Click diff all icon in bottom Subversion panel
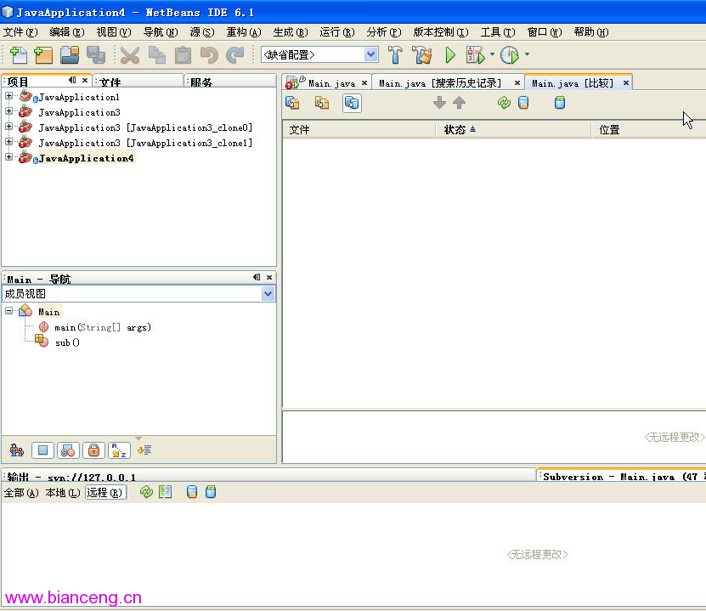The height and width of the screenshot is (611, 706). pyautogui.click(x=166, y=492)
